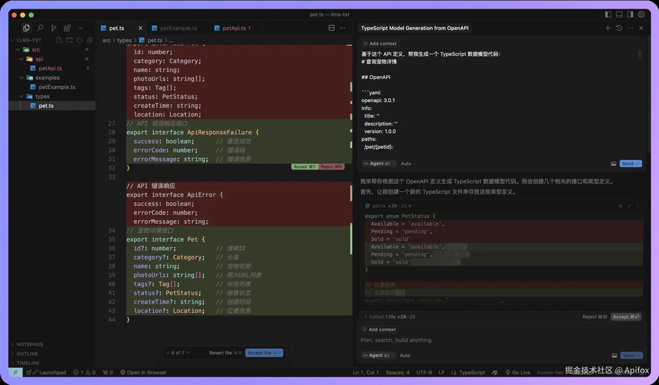The image size is (659, 385).
Task: Collapse the api folder
Action: click(21, 59)
